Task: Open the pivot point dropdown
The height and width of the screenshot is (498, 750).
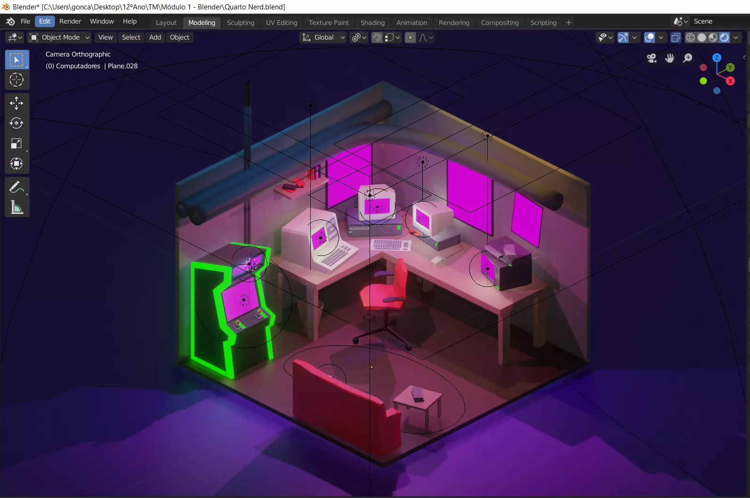Action: coord(359,38)
